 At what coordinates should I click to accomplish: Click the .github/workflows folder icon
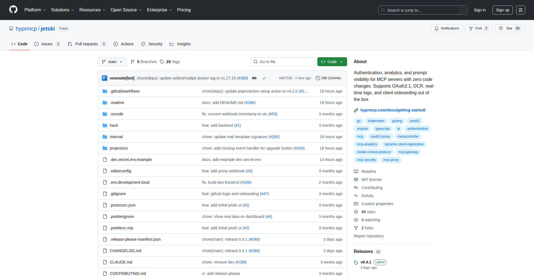click(105, 91)
